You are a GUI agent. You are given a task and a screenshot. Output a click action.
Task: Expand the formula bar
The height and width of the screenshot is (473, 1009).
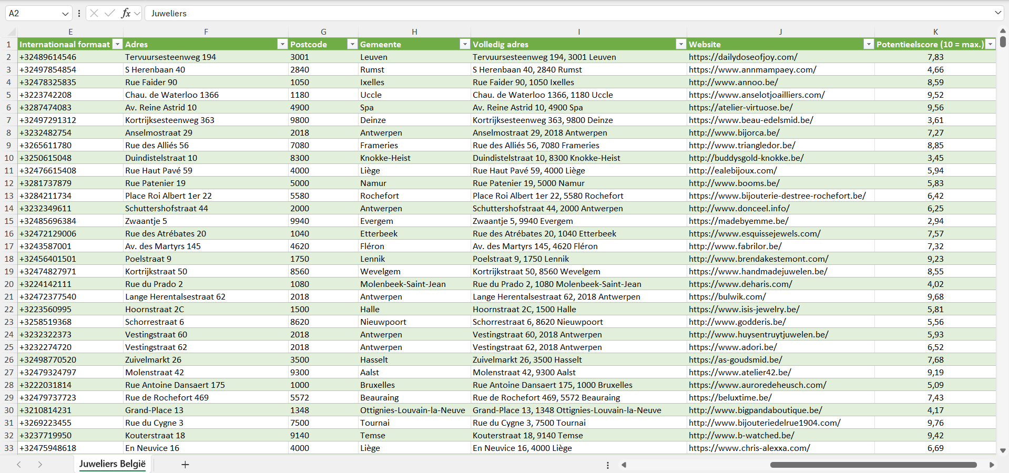[x=997, y=13]
